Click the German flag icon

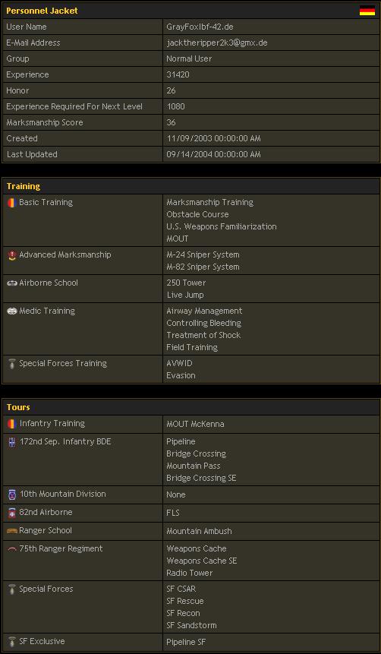tap(367, 11)
